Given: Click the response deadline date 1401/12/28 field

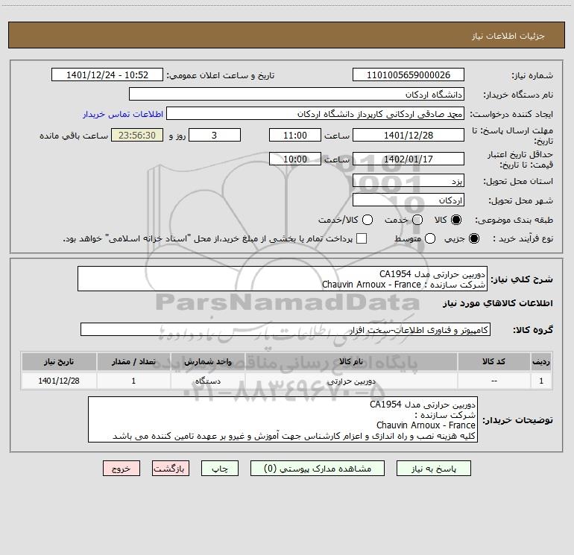Looking at the screenshot, I should 409,135.
